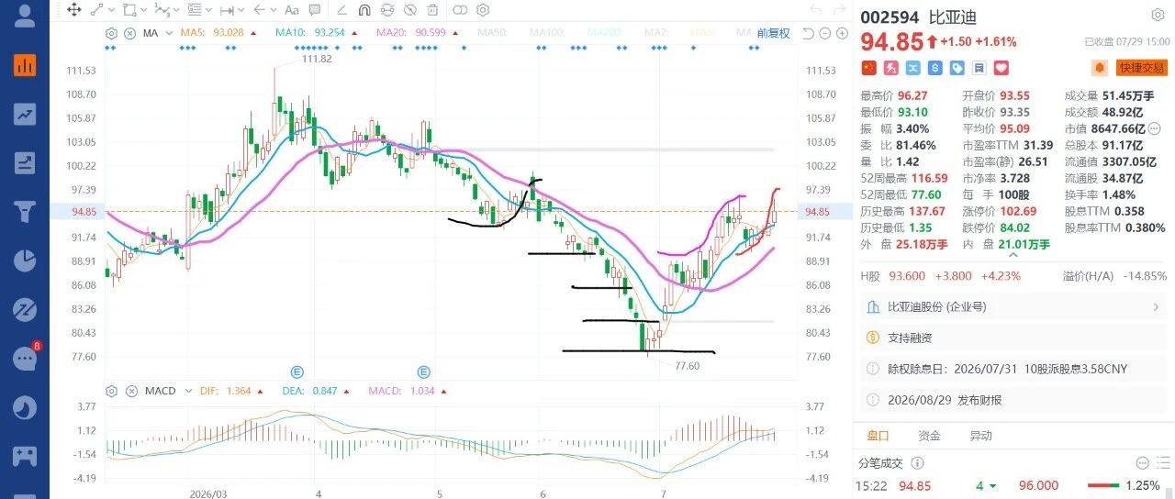Select the trend line drawing tool

click(95, 11)
